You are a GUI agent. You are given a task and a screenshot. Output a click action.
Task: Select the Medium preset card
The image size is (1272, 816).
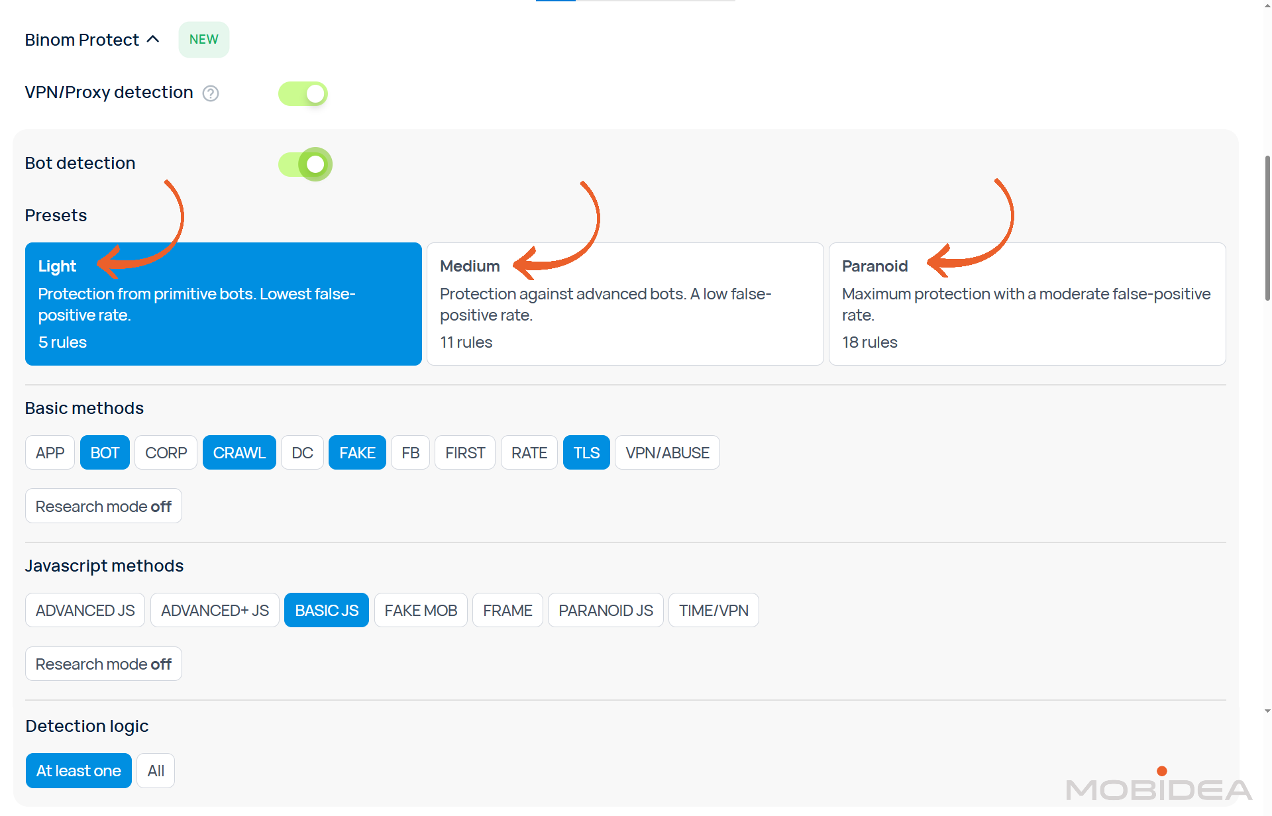(x=625, y=304)
